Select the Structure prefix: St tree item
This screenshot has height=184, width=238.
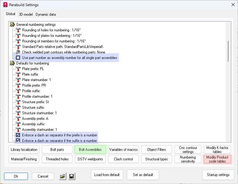click(35, 102)
